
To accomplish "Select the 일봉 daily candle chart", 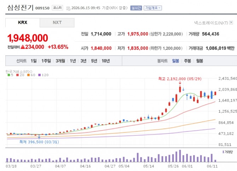I will coord(175,61).
